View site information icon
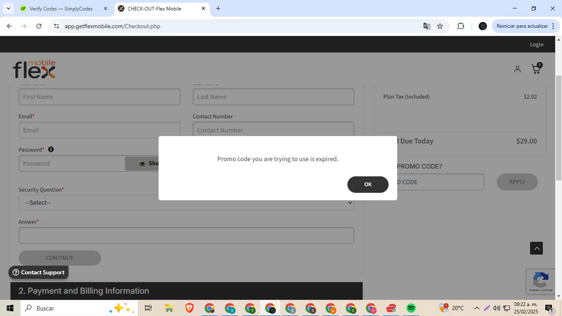The image size is (562, 316). (57, 26)
